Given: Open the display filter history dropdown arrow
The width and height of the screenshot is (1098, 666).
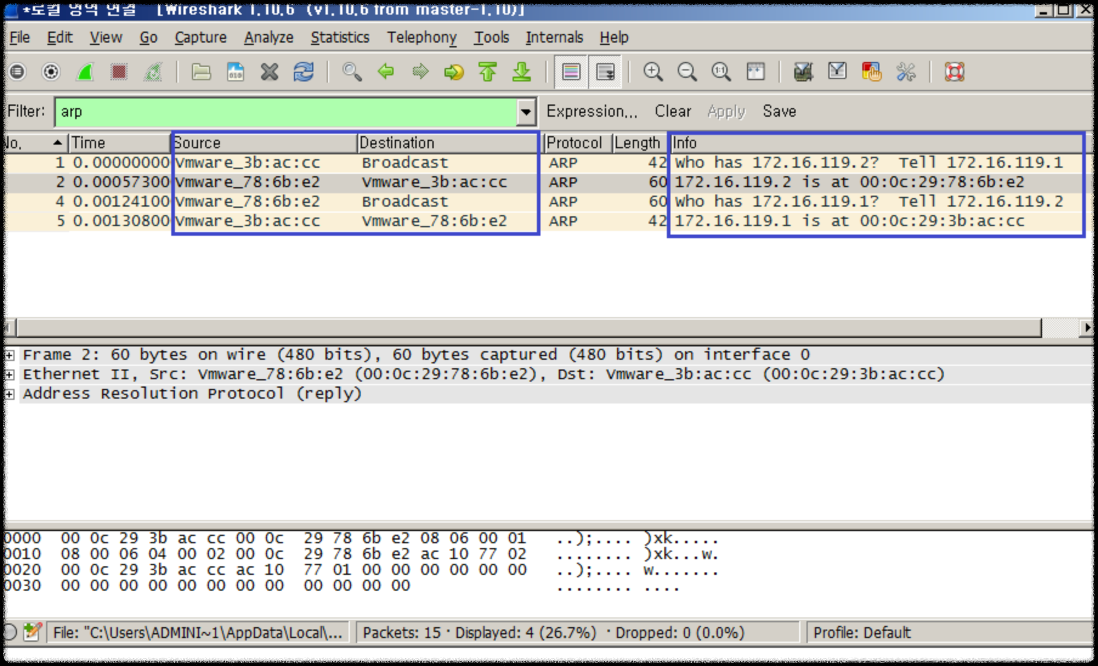Looking at the screenshot, I should [526, 112].
